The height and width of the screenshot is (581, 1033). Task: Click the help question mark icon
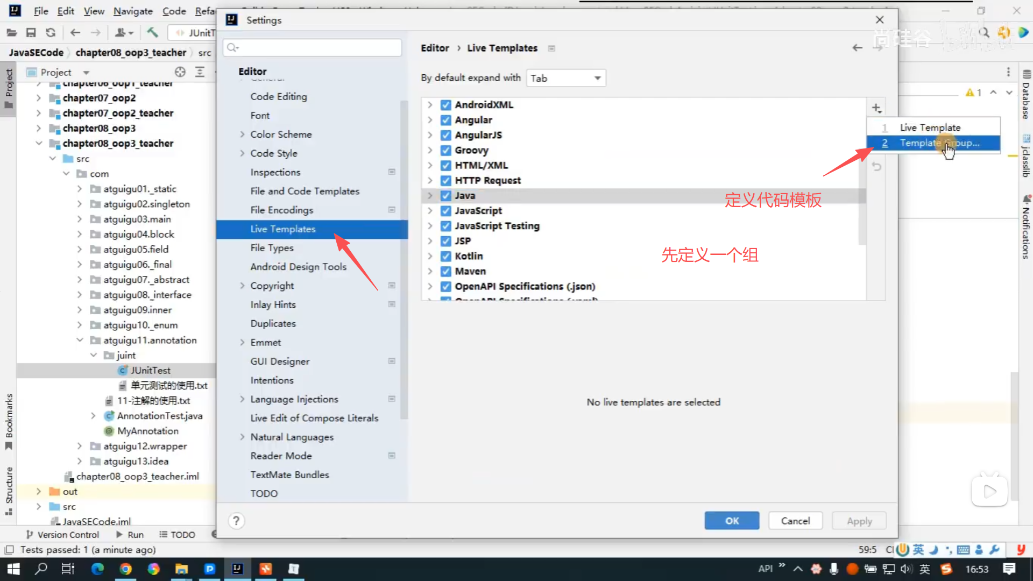(236, 521)
